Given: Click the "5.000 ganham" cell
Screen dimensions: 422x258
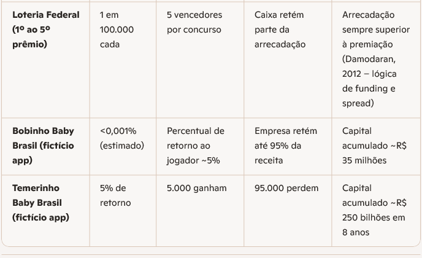Looking at the screenshot, I should tap(196, 188).
